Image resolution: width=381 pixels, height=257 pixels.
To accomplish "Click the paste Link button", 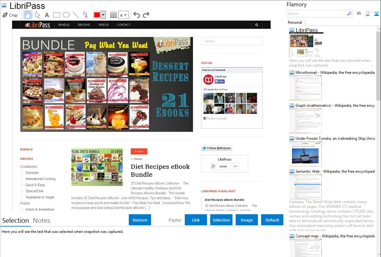I will coord(196,220).
